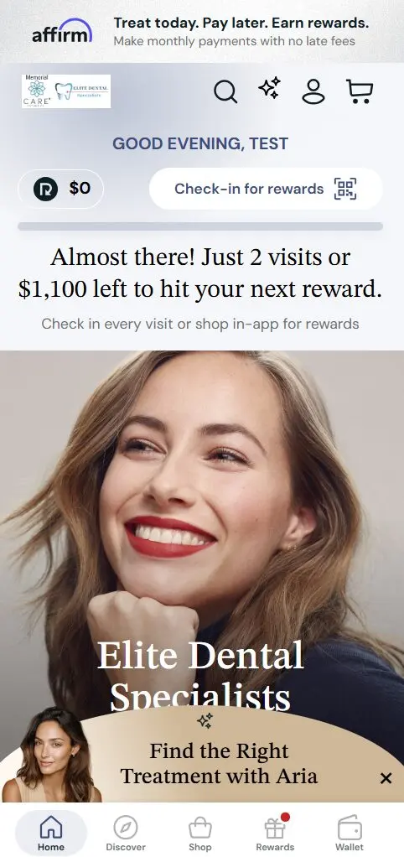Click the rewards R coin icon

tap(45, 190)
